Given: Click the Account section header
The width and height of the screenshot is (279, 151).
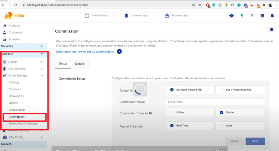Looking at the screenshot, I should (x=23, y=144).
